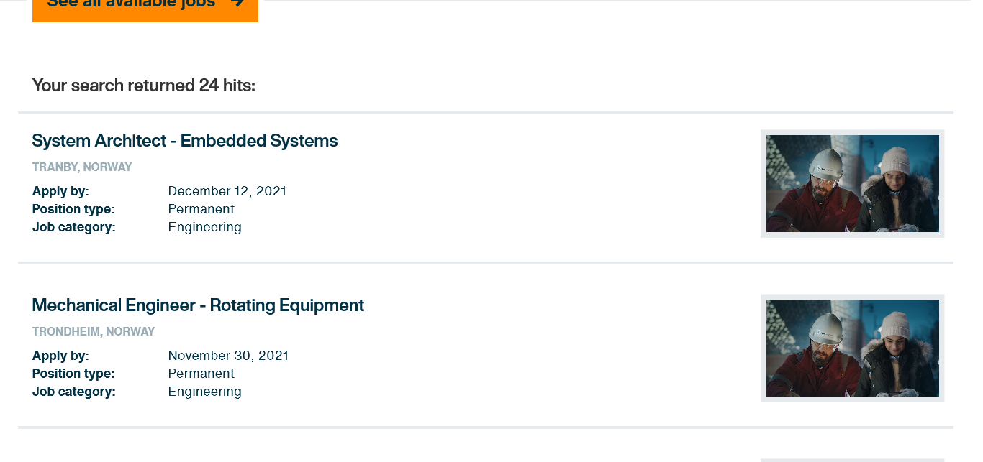Click the Trondheim, Norway location text
The width and height of the screenshot is (983, 462).
[94, 332]
